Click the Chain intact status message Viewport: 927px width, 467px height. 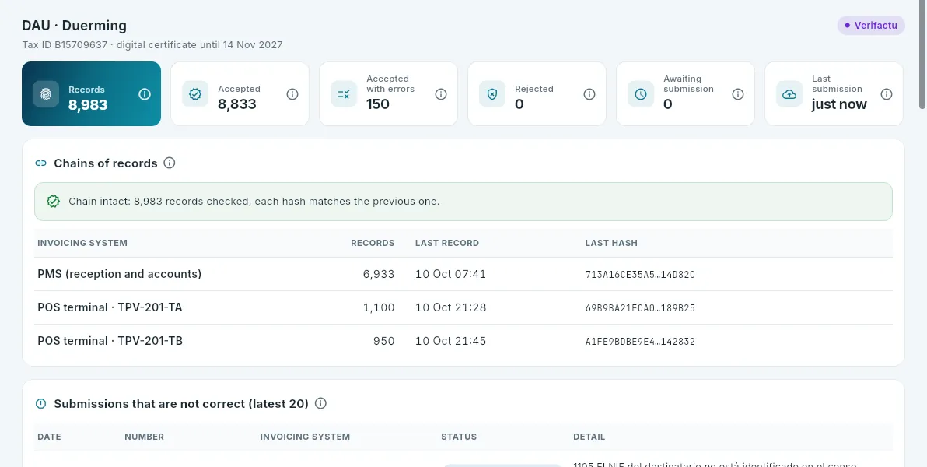tap(254, 202)
